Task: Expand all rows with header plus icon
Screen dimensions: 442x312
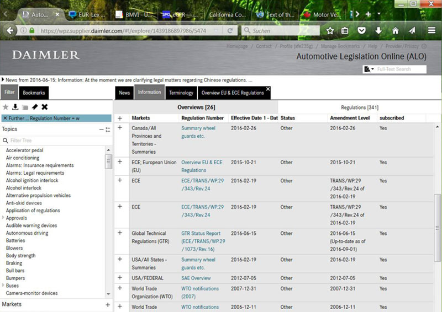Action: pyautogui.click(x=120, y=118)
